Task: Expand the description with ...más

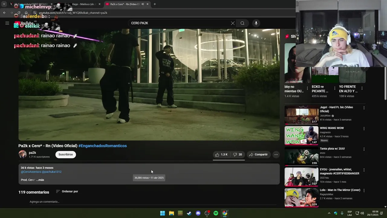Action: pos(40,180)
